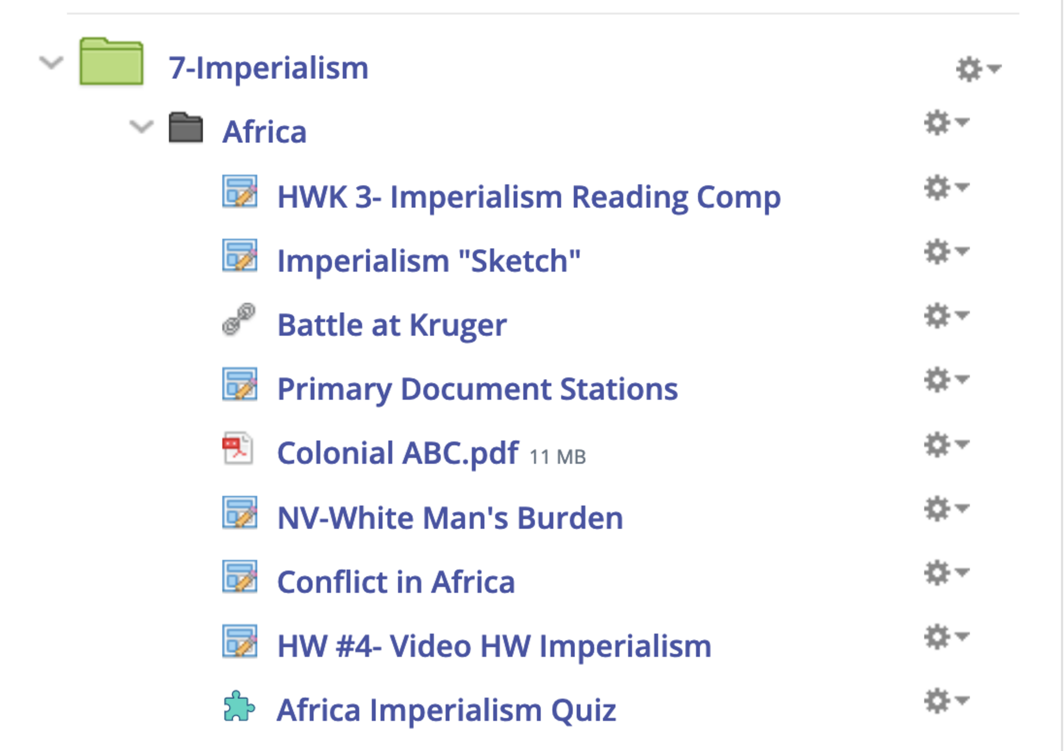The image size is (1064, 751).
Task: Open the gear menu for the Africa folder
Action: (946, 123)
